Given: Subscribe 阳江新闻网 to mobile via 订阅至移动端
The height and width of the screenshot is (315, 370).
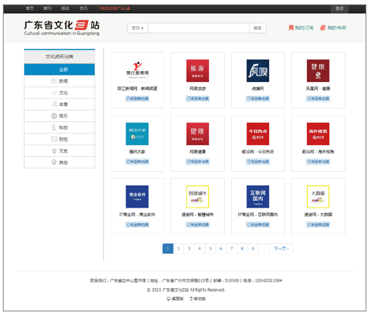Looking at the screenshot, I should pos(137,99).
